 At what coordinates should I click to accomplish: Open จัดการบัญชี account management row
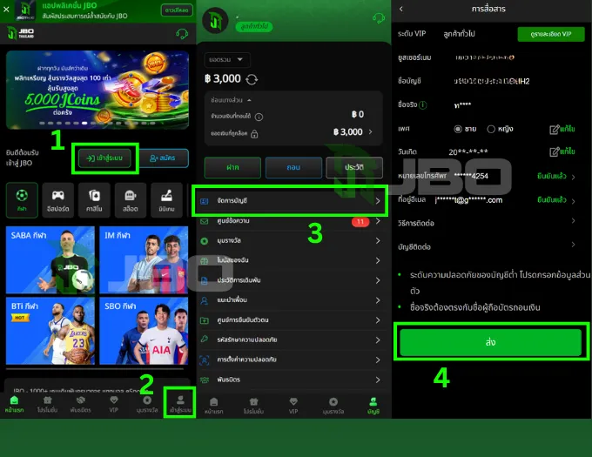(290, 201)
